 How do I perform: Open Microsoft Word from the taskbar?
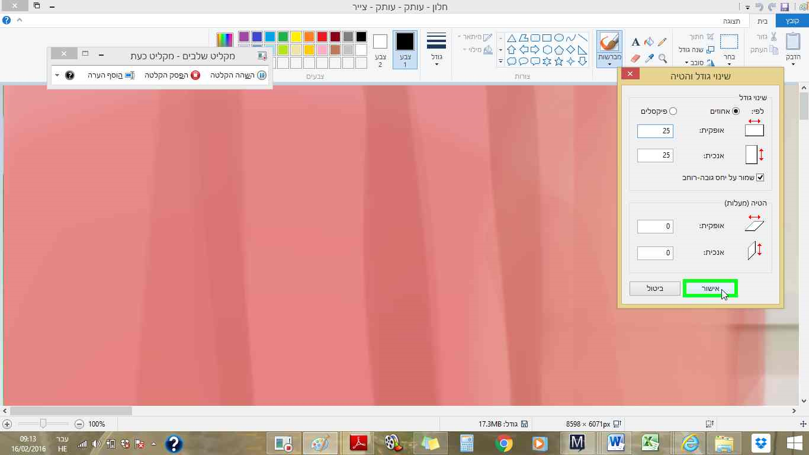(617, 443)
